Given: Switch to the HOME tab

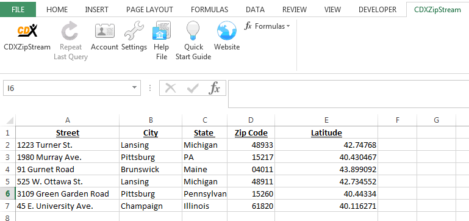Looking at the screenshot, I should tap(57, 10).
